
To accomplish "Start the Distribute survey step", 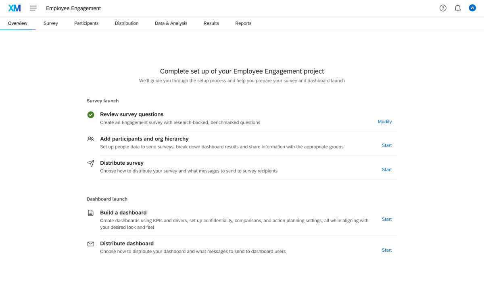I will click(387, 170).
